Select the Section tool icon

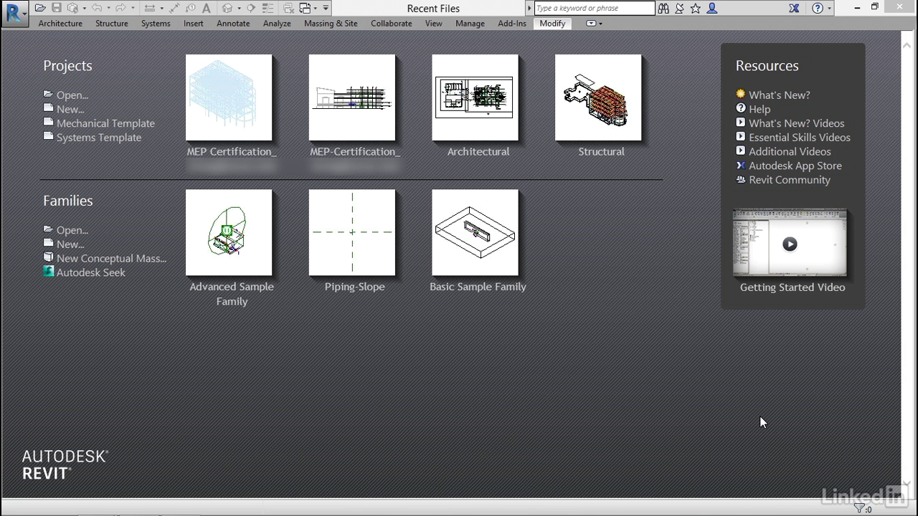point(251,8)
